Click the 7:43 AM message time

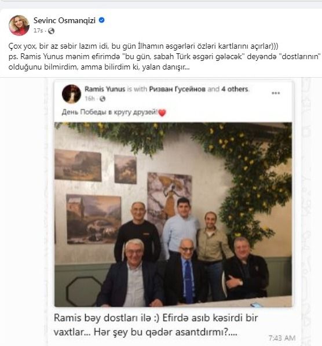click(282, 338)
